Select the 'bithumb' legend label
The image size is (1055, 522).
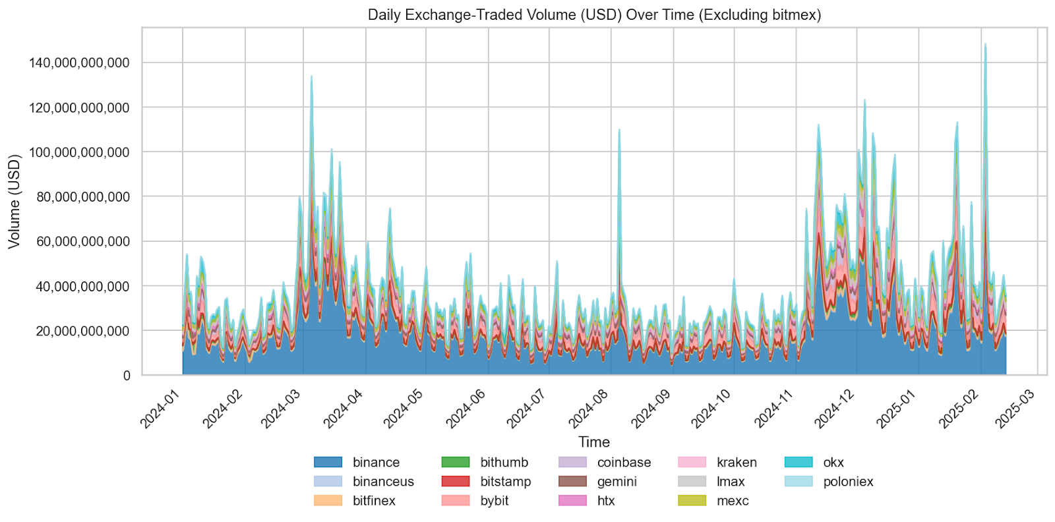tap(504, 463)
